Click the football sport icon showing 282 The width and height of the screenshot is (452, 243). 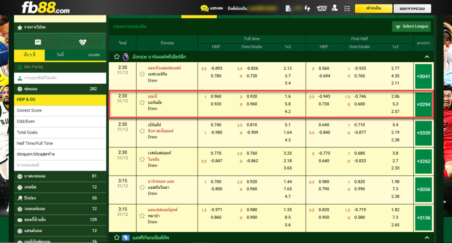tap(19, 89)
